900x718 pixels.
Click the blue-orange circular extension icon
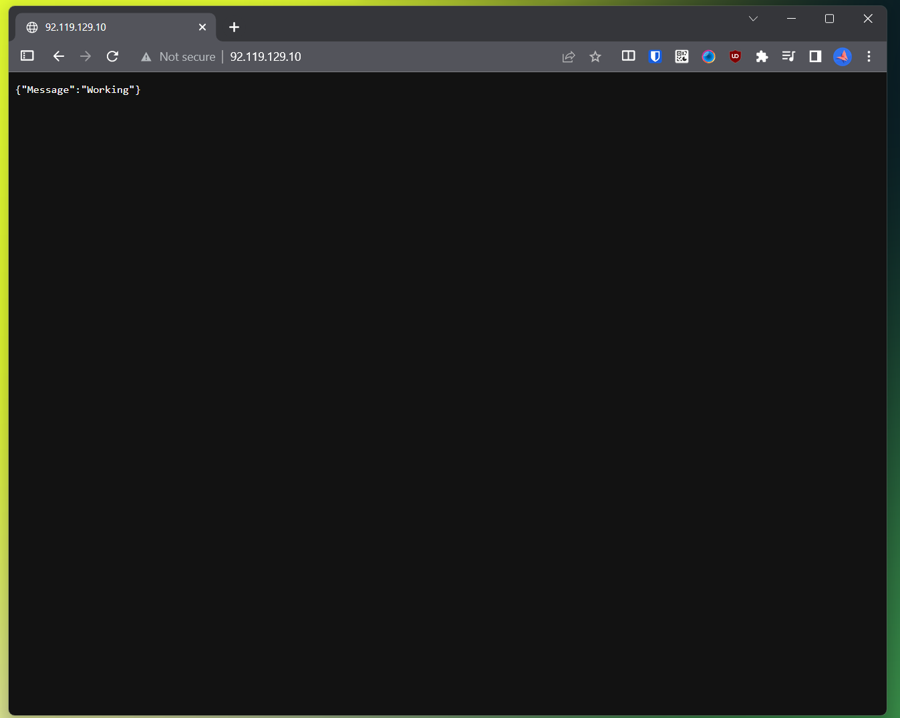click(708, 57)
